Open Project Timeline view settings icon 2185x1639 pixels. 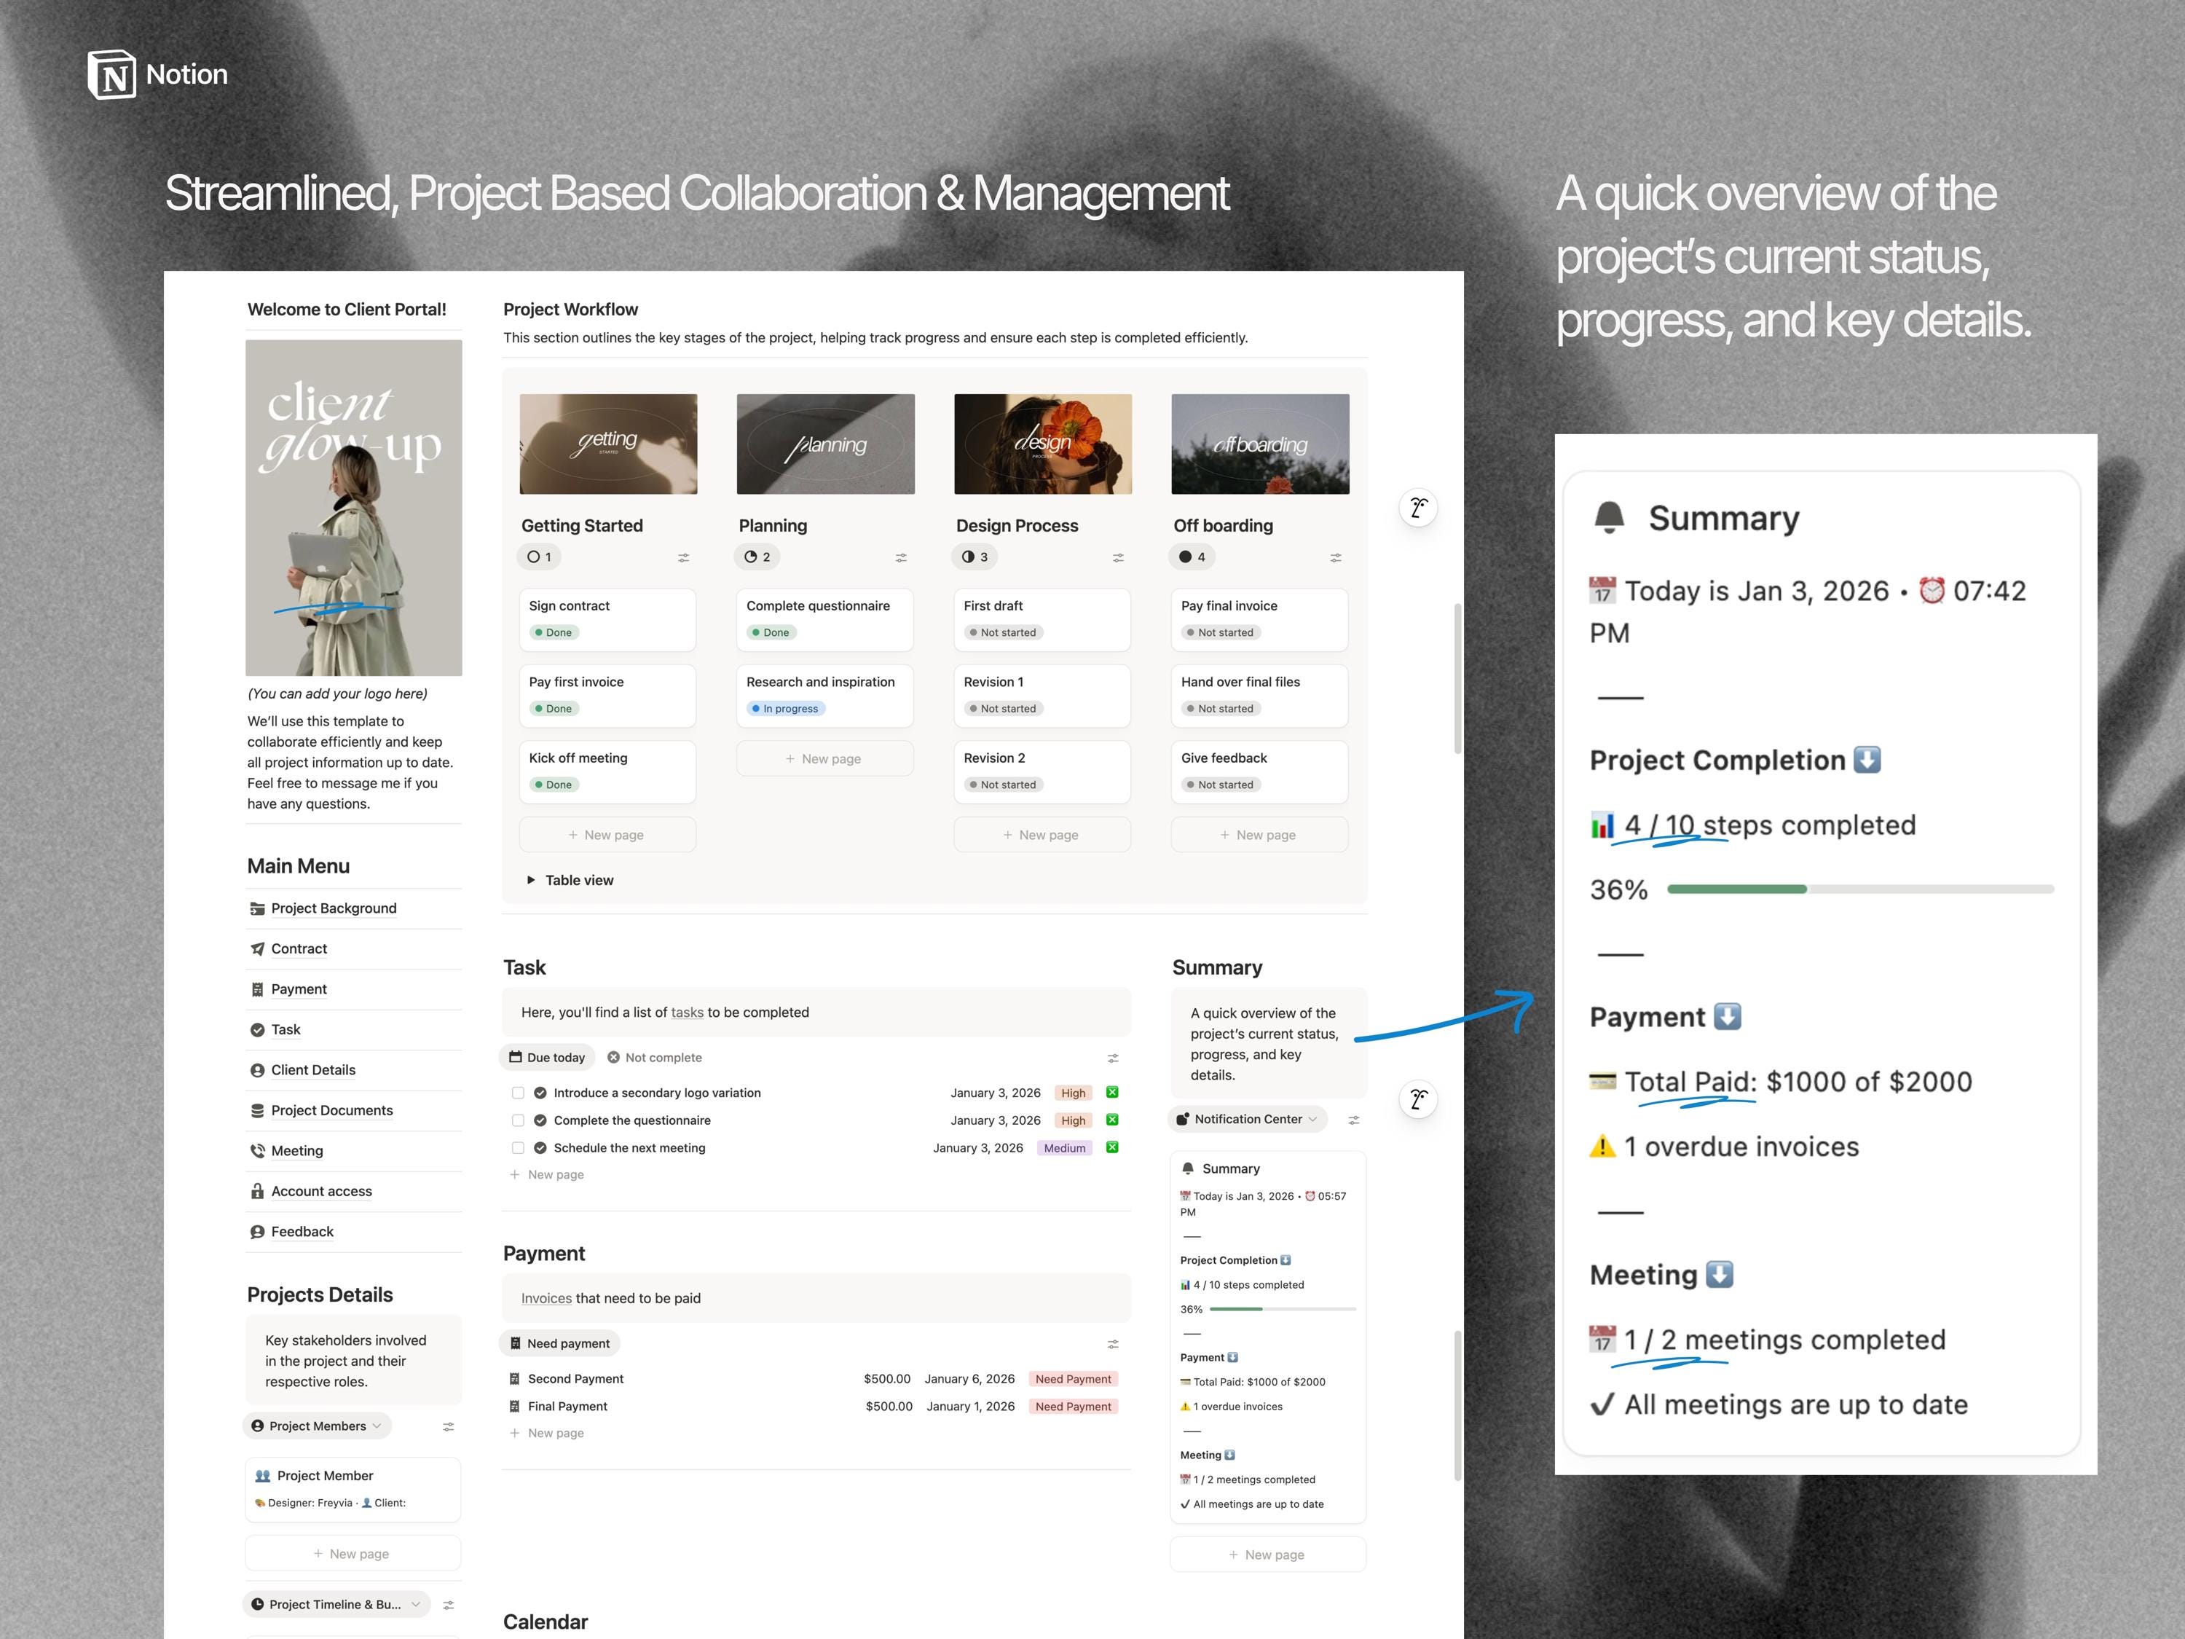point(449,1605)
